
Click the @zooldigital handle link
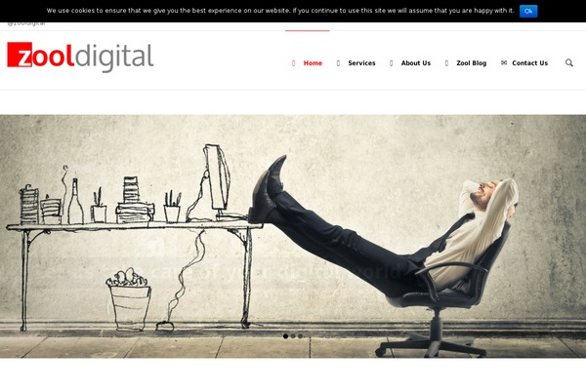point(26,23)
